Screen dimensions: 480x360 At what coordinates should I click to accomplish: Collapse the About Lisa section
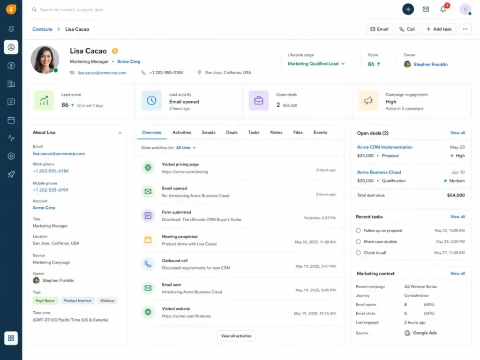[120, 133]
